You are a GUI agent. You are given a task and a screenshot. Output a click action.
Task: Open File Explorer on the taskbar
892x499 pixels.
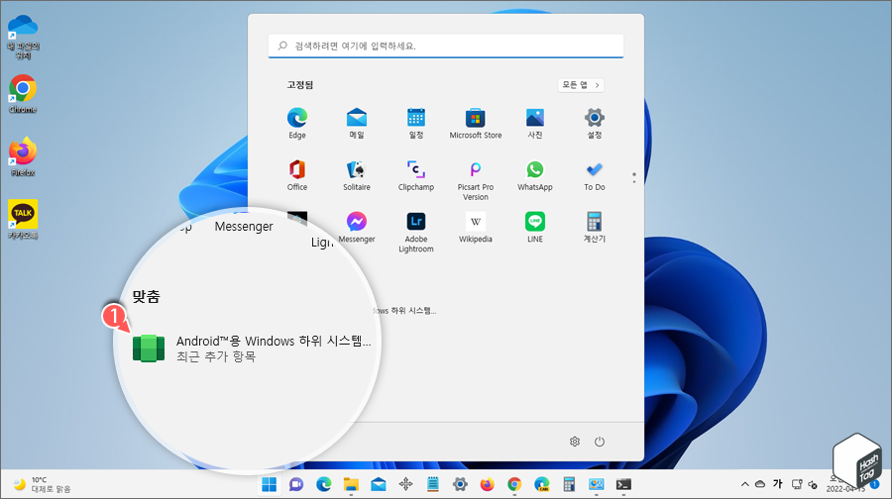pos(351,484)
